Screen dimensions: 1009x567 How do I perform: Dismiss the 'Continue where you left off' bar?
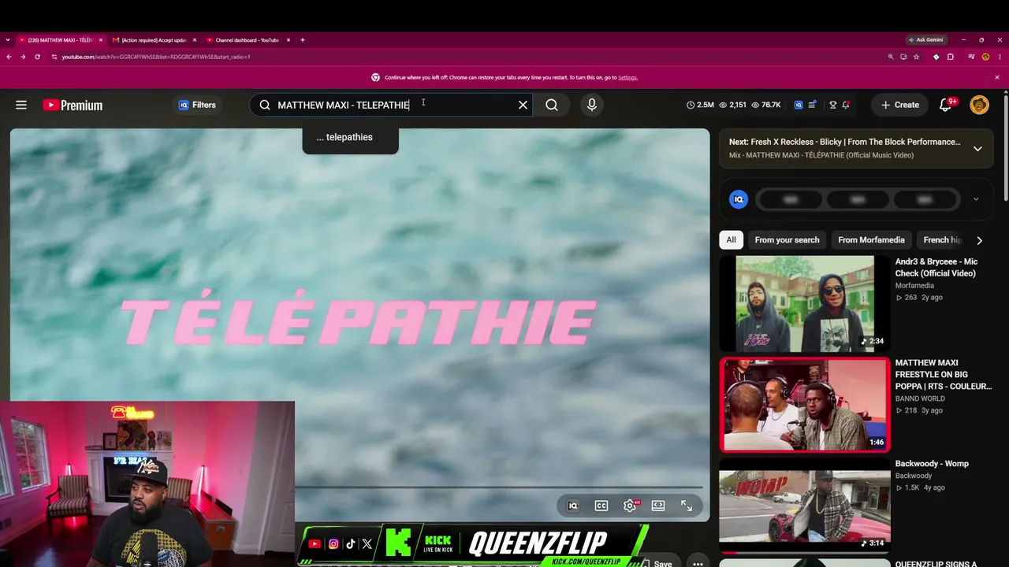pos(997,77)
